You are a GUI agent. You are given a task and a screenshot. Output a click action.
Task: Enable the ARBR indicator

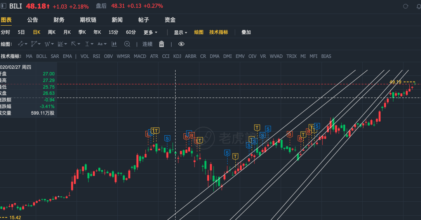point(191,56)
